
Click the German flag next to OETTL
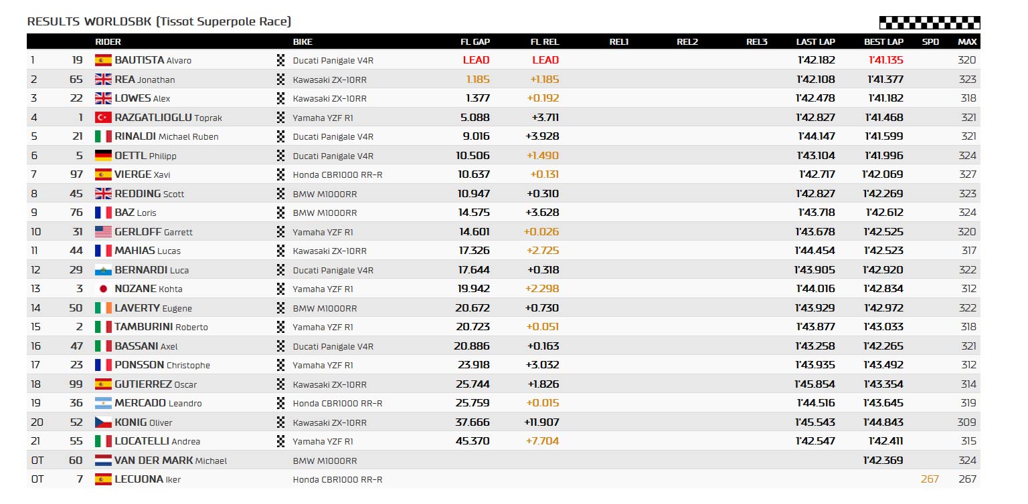[x=103, y=156]
